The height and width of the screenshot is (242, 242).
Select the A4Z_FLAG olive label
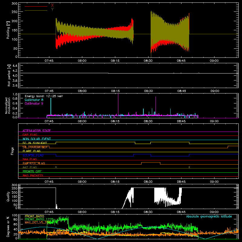(30, 167)
